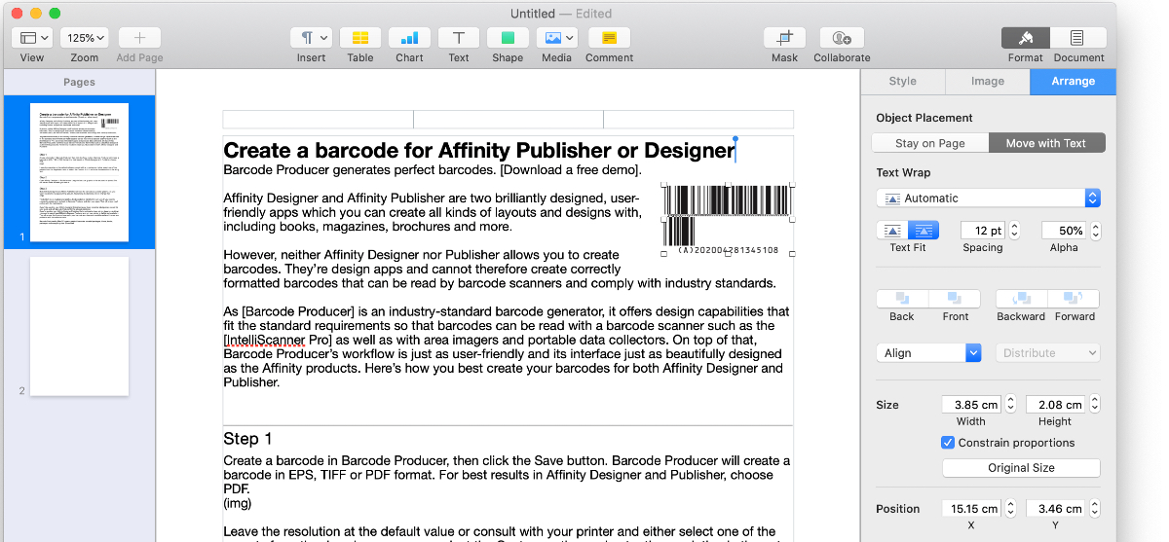Edit the Width field 3.85 cm
1169x542 pixels.
tap(971, 405)
